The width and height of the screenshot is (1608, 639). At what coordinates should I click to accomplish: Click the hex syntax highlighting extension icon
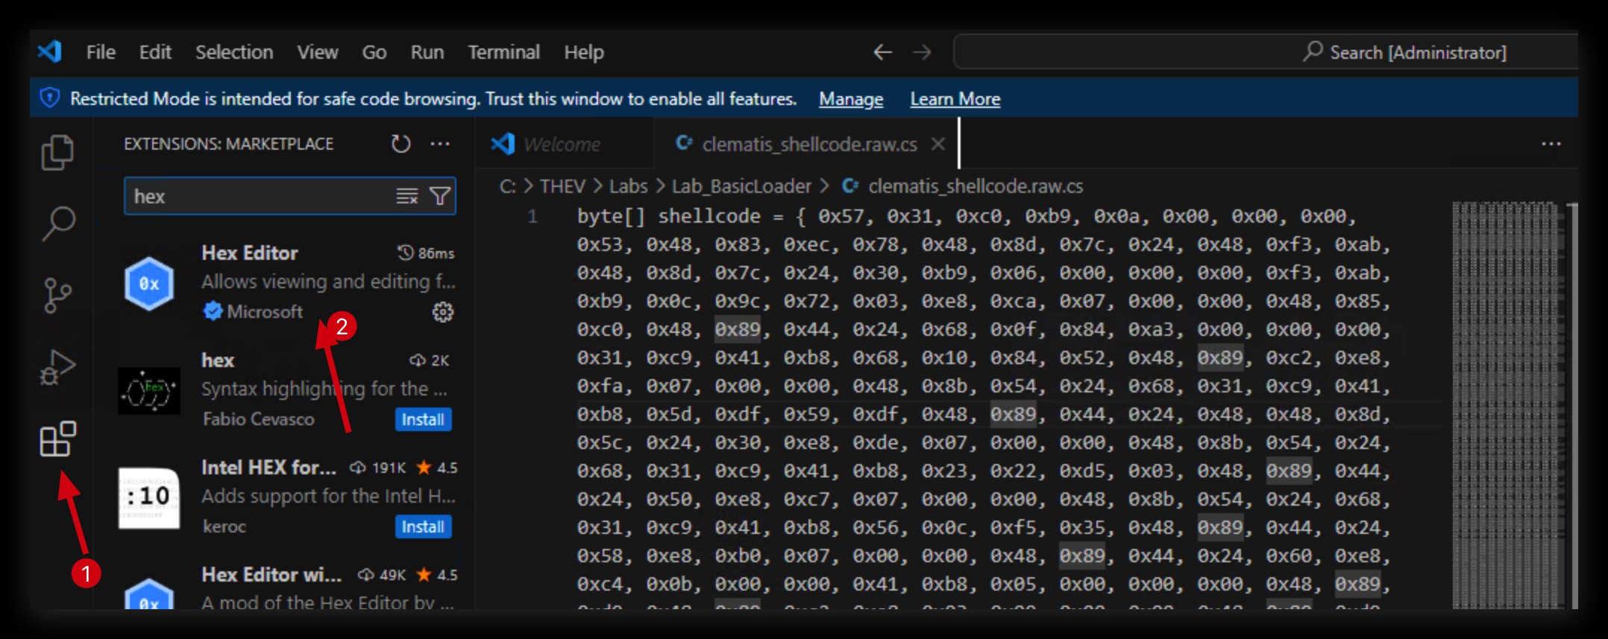(149, 390)
